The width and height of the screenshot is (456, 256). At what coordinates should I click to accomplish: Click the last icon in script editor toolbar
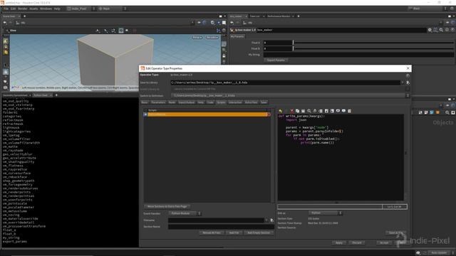(350, 111)
